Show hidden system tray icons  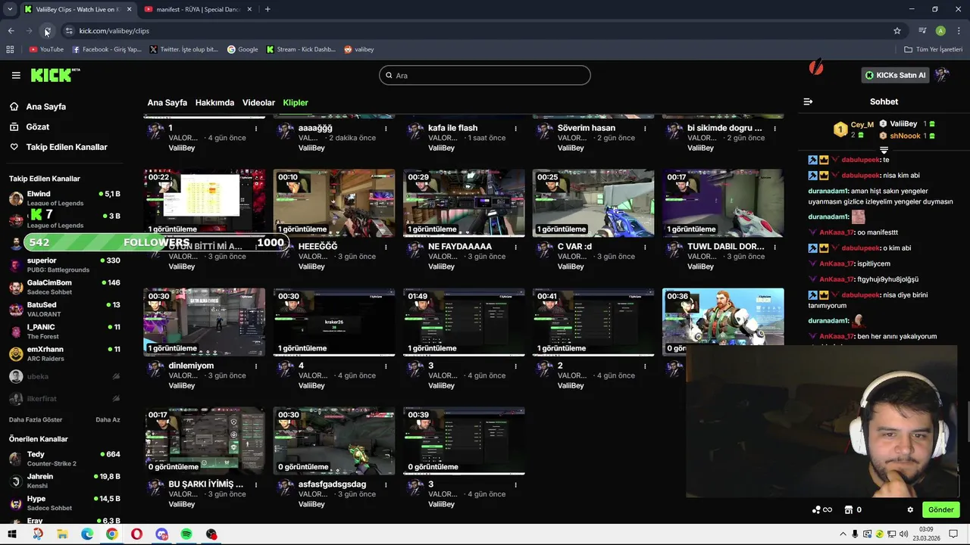tap(842, 534)
